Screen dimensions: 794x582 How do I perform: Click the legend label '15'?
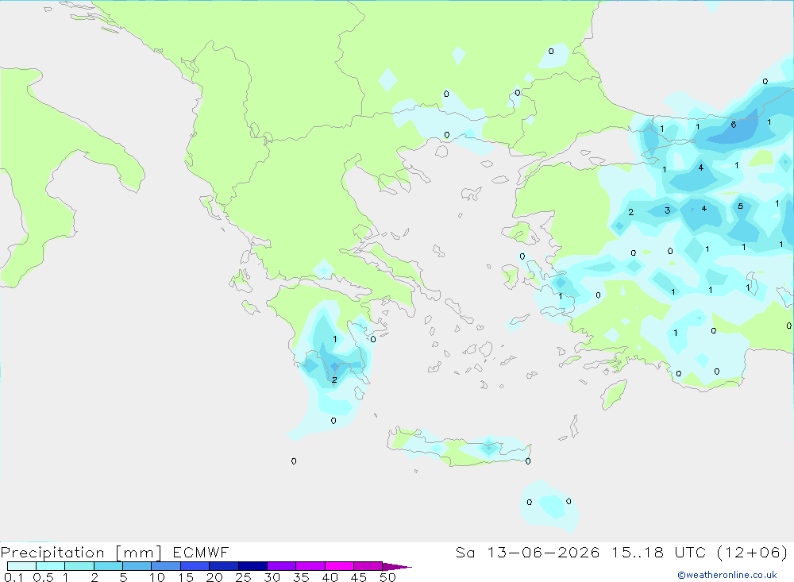coord(186,577)
